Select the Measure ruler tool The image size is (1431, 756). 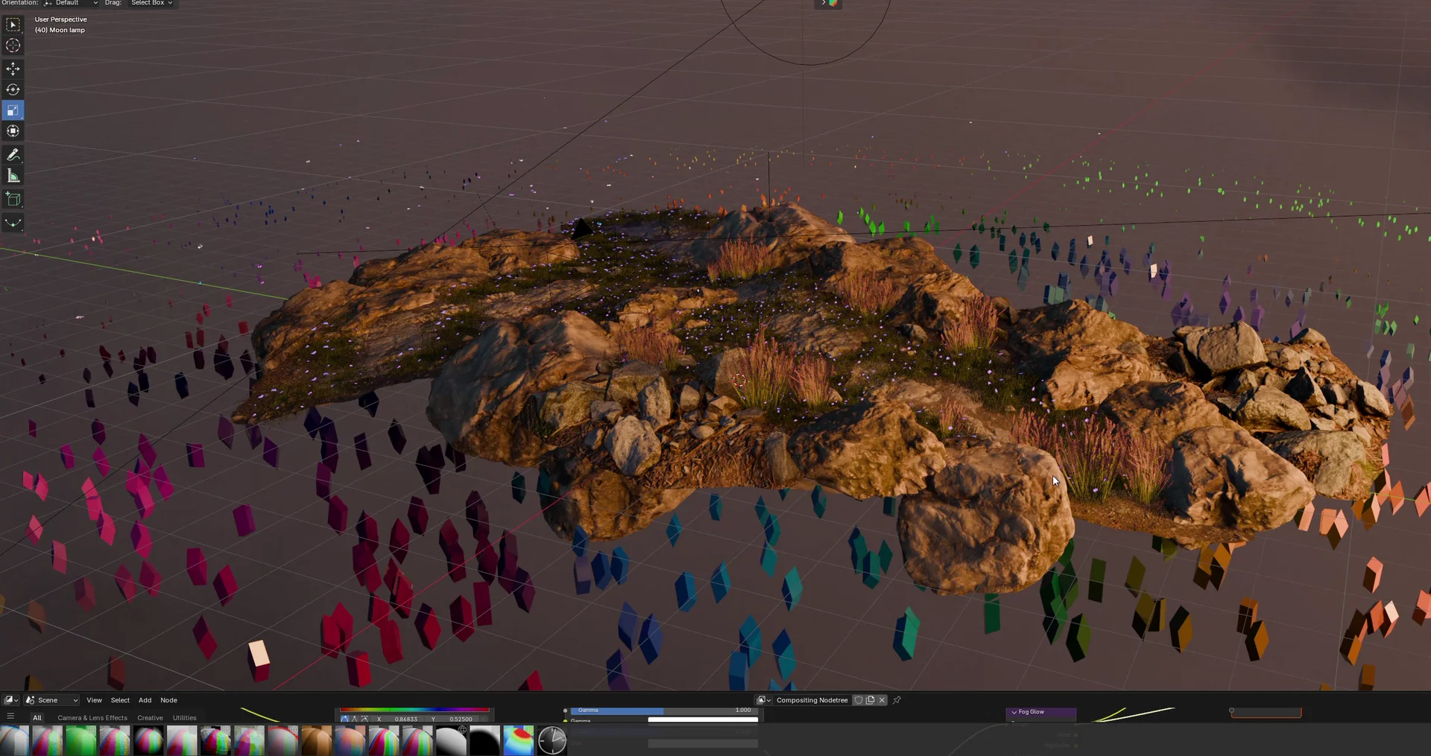(x=13, y=175)
